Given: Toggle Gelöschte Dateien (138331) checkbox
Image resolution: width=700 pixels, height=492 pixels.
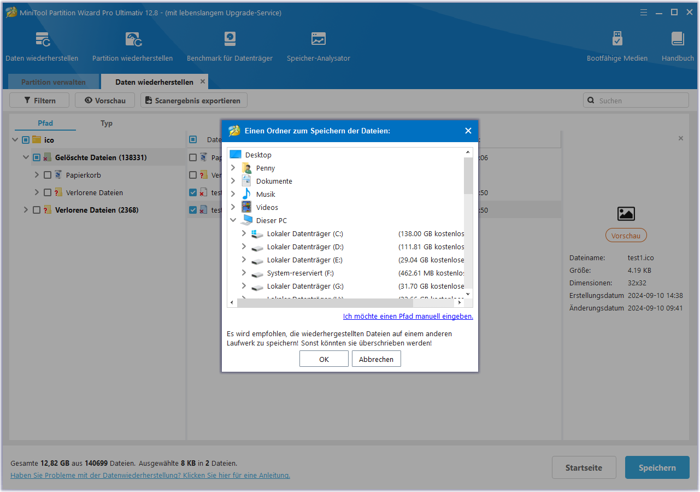Looking at the screenshot, I should 37,157.
